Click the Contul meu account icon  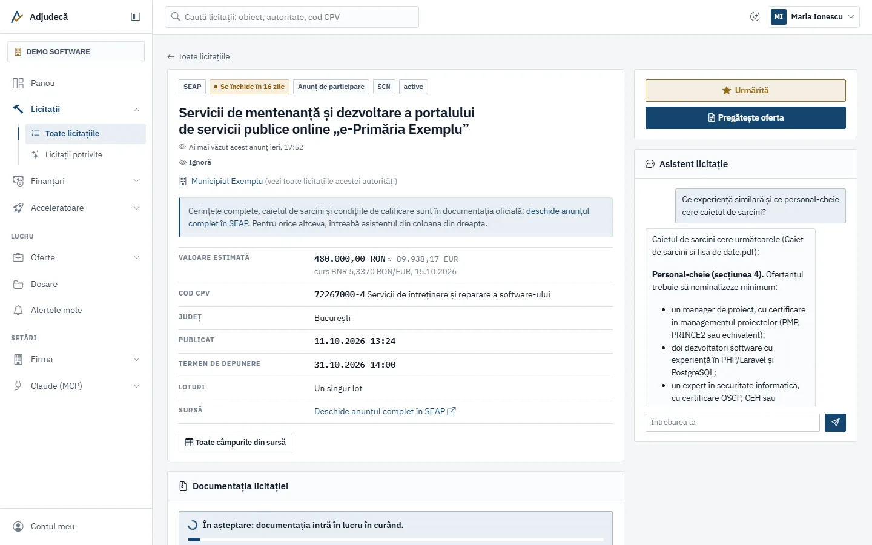(18, 526)
